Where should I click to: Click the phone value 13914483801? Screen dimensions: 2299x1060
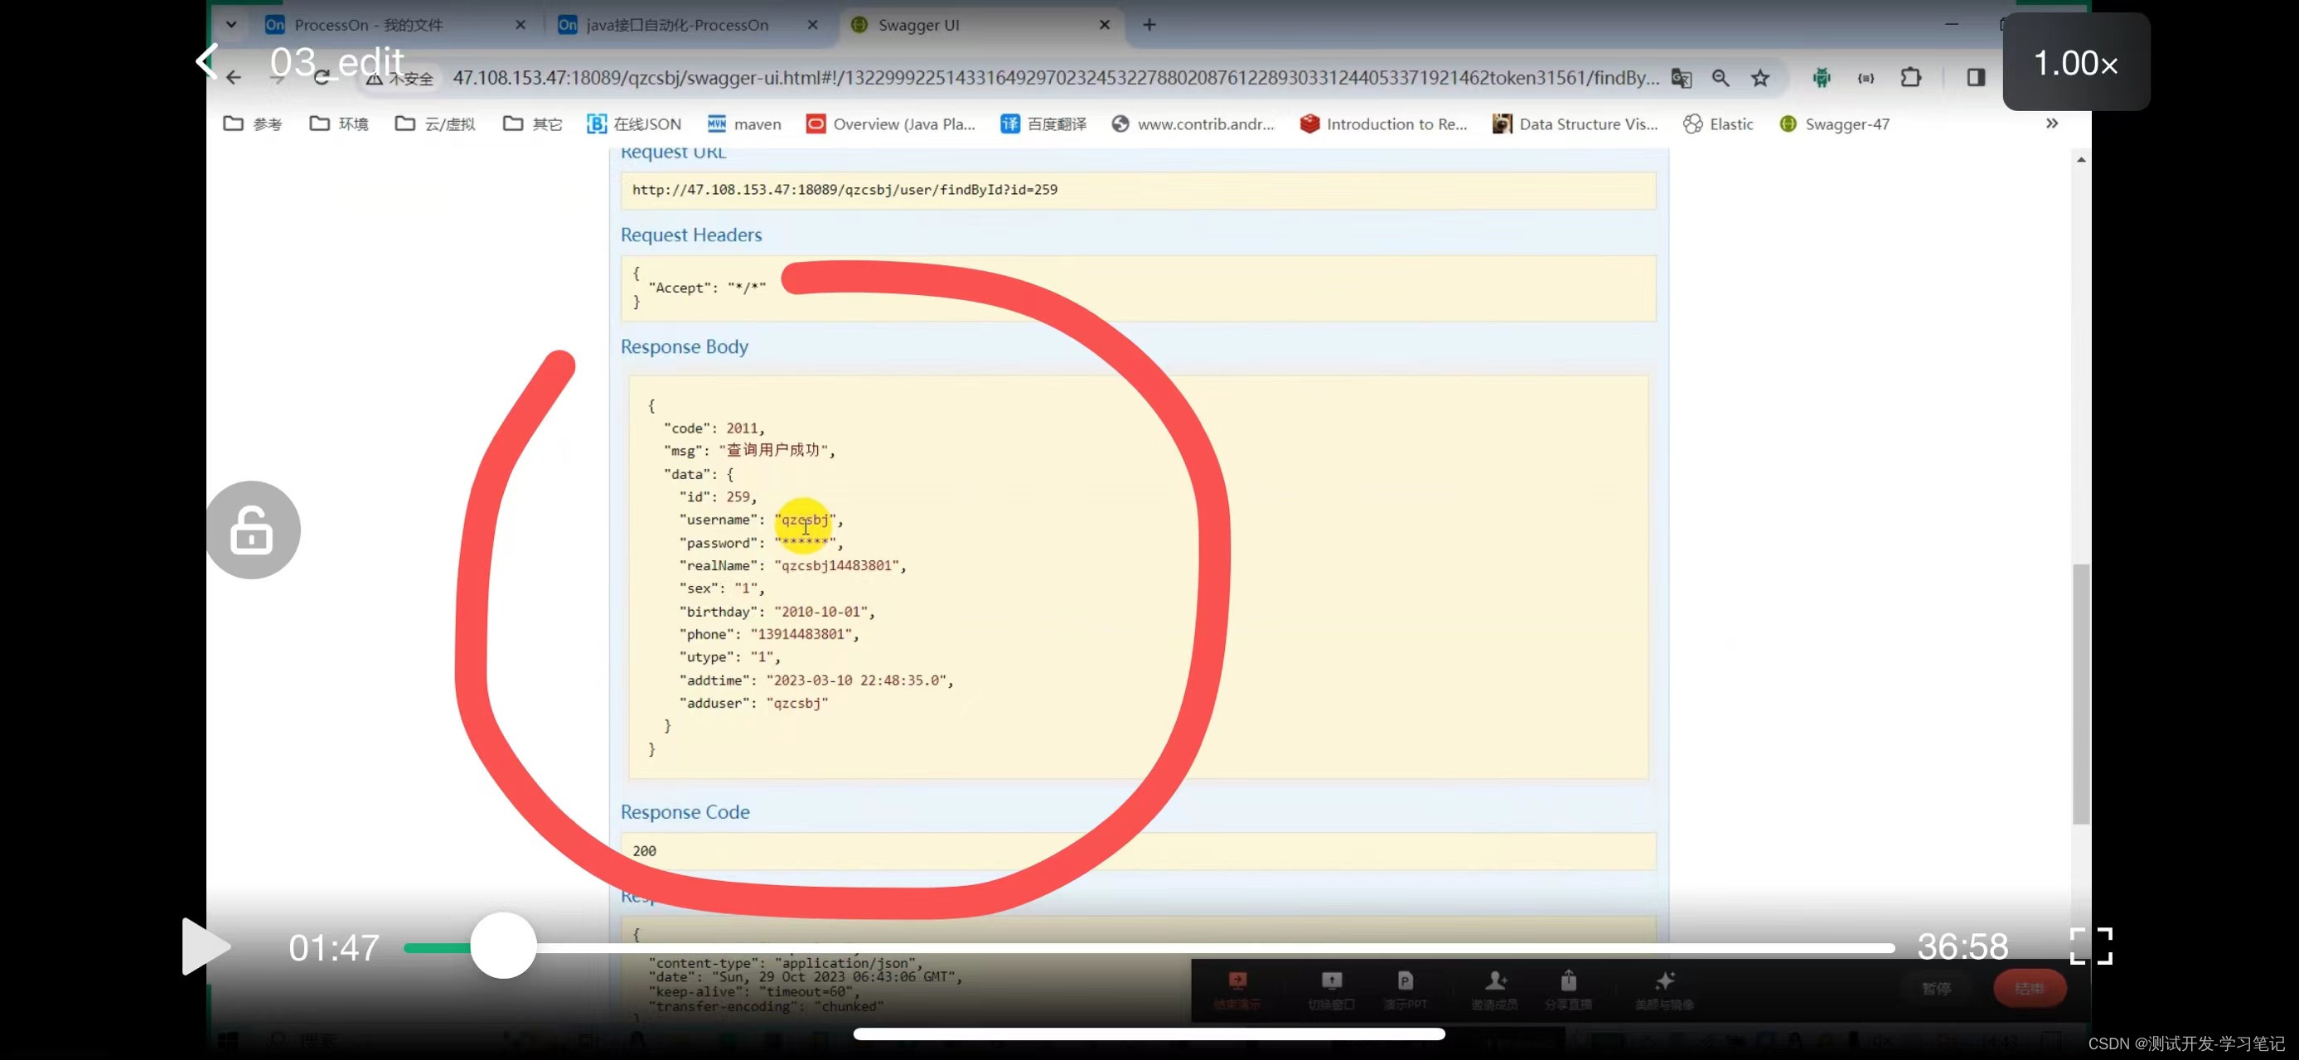click(801, 634)
